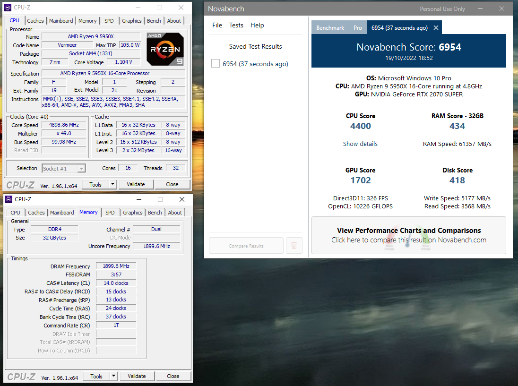The height and width of the screenshot is (386, 518).
Task: Click View Performance Charts and Comparisons banner
Action: coord(409,235)
